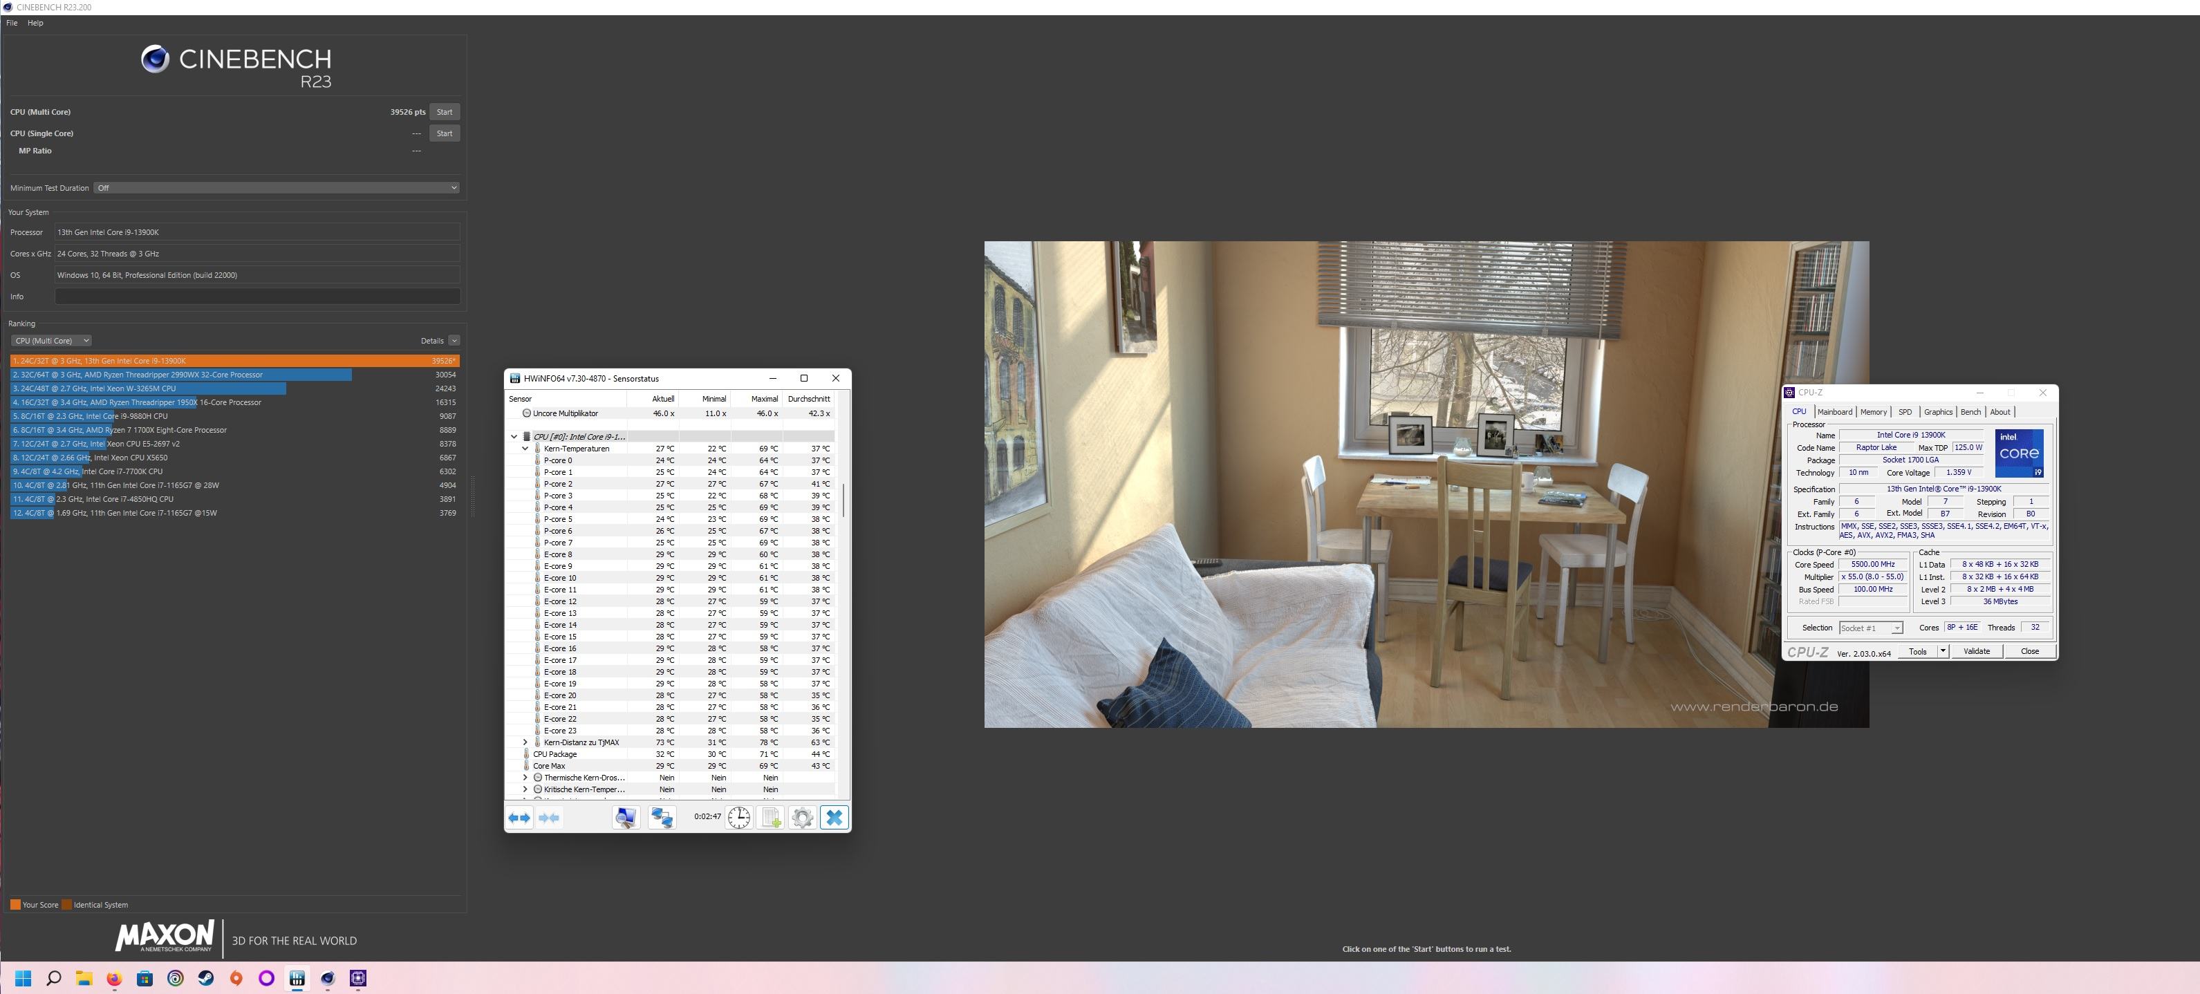Viewport: 2200px width, 994px height.
Task: Click the HWiNFO collapse columns arrows icon
Action: coord(549,817)
